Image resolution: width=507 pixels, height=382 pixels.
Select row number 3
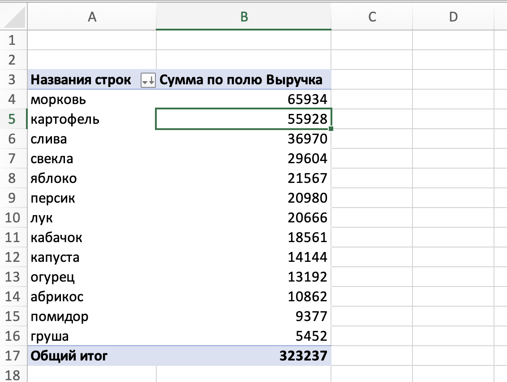(x=13, y=80)
